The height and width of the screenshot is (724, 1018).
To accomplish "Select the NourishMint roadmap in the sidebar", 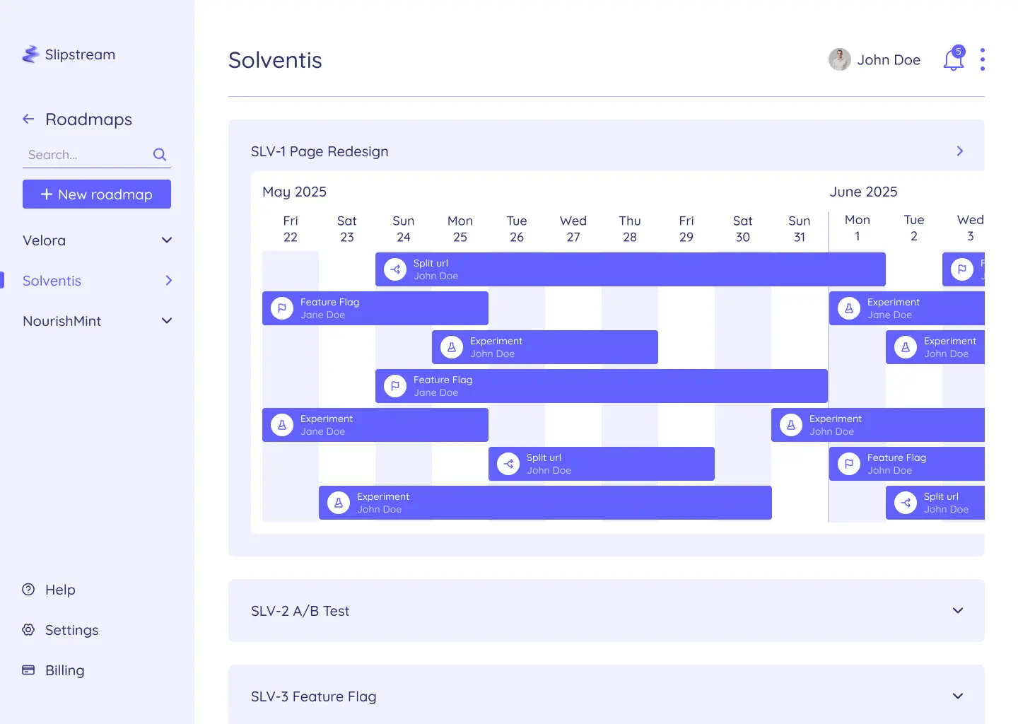I will tap(62, 321).
